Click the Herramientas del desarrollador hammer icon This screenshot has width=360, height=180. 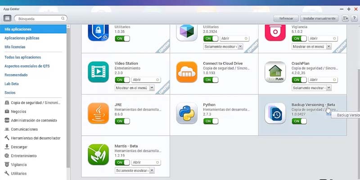[x=7, y=138]
